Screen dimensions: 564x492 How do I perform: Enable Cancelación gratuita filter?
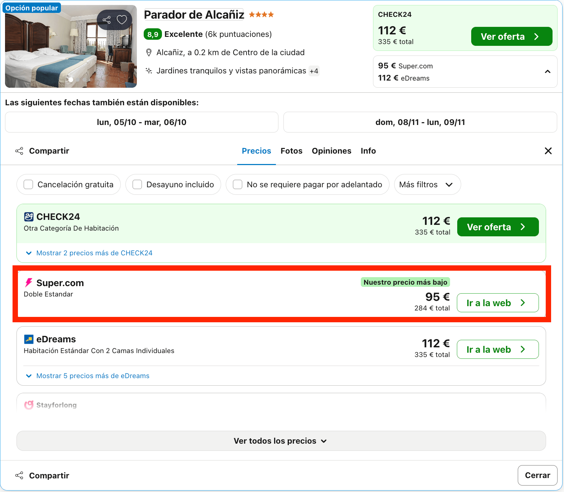coord(28,184)
